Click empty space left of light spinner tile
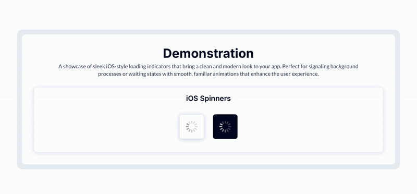Screen dimensions: 417x194 click(x=106, y=126)
